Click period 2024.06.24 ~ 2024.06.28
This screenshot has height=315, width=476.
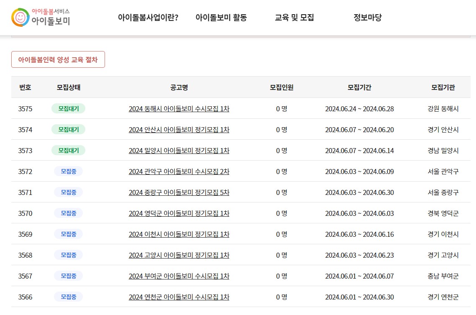click(359, 109)
